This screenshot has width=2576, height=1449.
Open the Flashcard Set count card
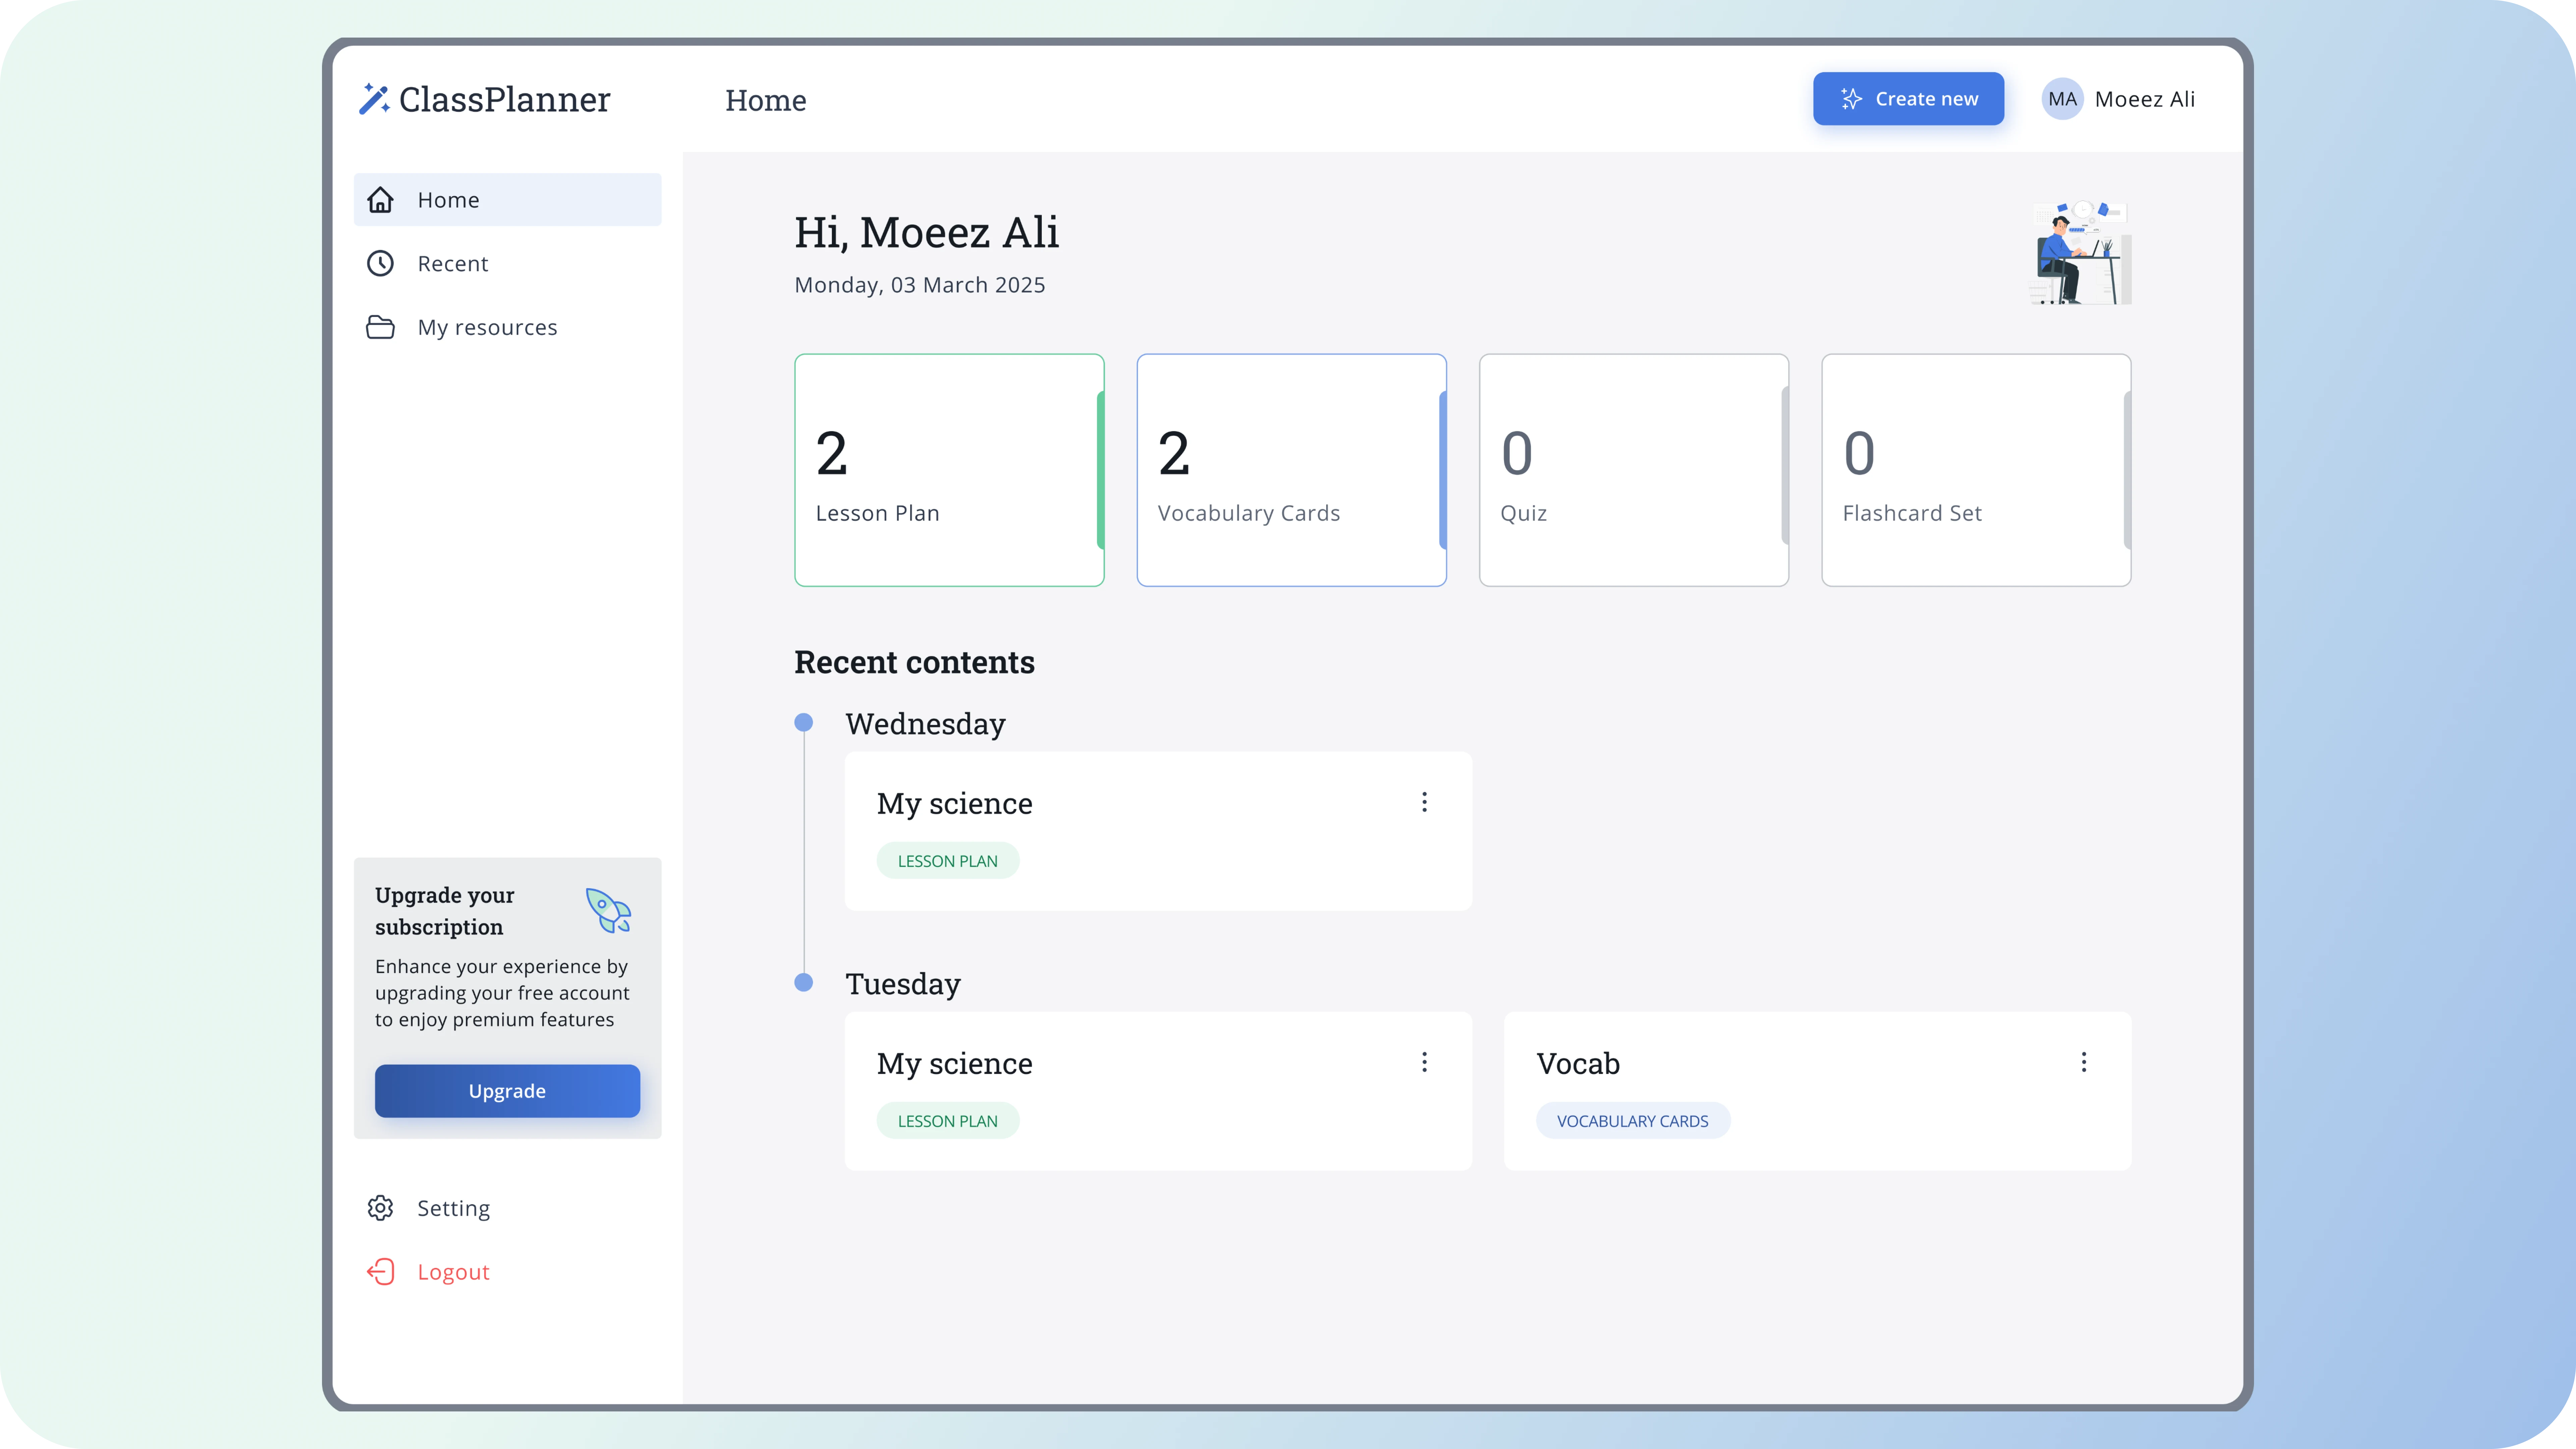[x=1976, y=470]
